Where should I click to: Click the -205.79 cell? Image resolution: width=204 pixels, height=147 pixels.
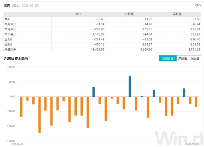point(195,45)
